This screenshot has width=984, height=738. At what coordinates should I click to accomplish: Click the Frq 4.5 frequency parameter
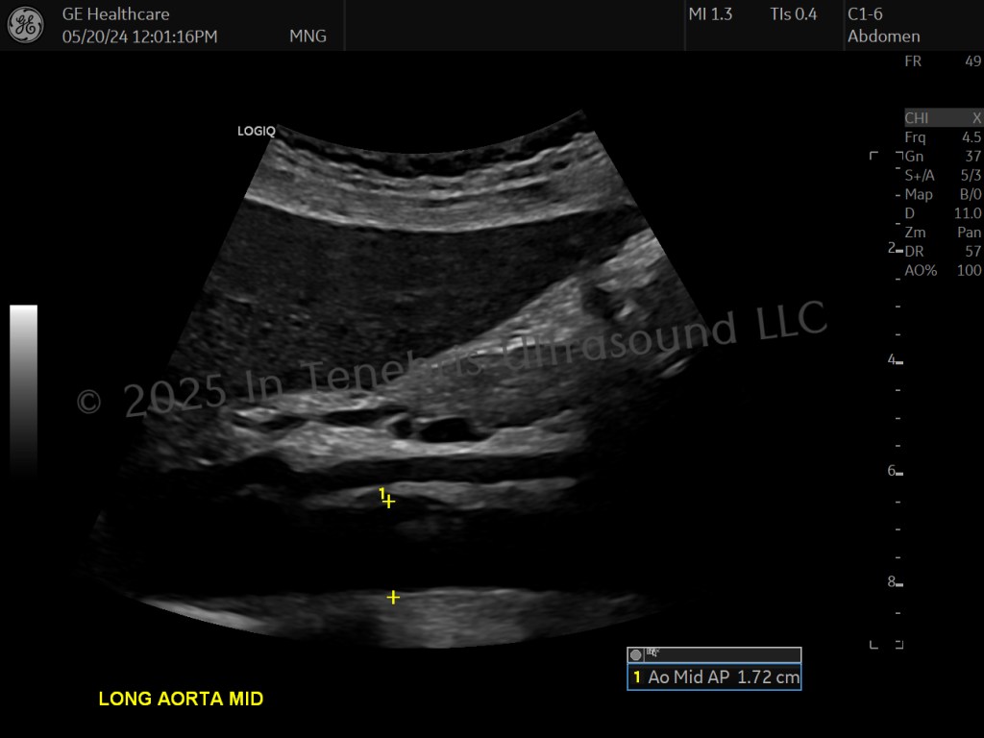point(943,137)
